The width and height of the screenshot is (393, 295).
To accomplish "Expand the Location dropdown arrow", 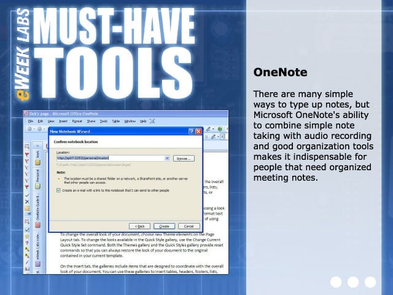I will [167, 159].
